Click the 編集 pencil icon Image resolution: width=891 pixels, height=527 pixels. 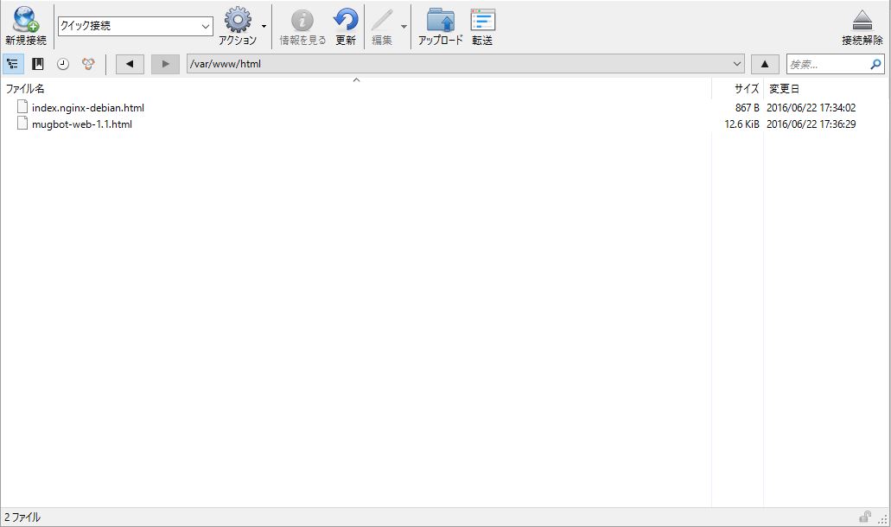382,21
